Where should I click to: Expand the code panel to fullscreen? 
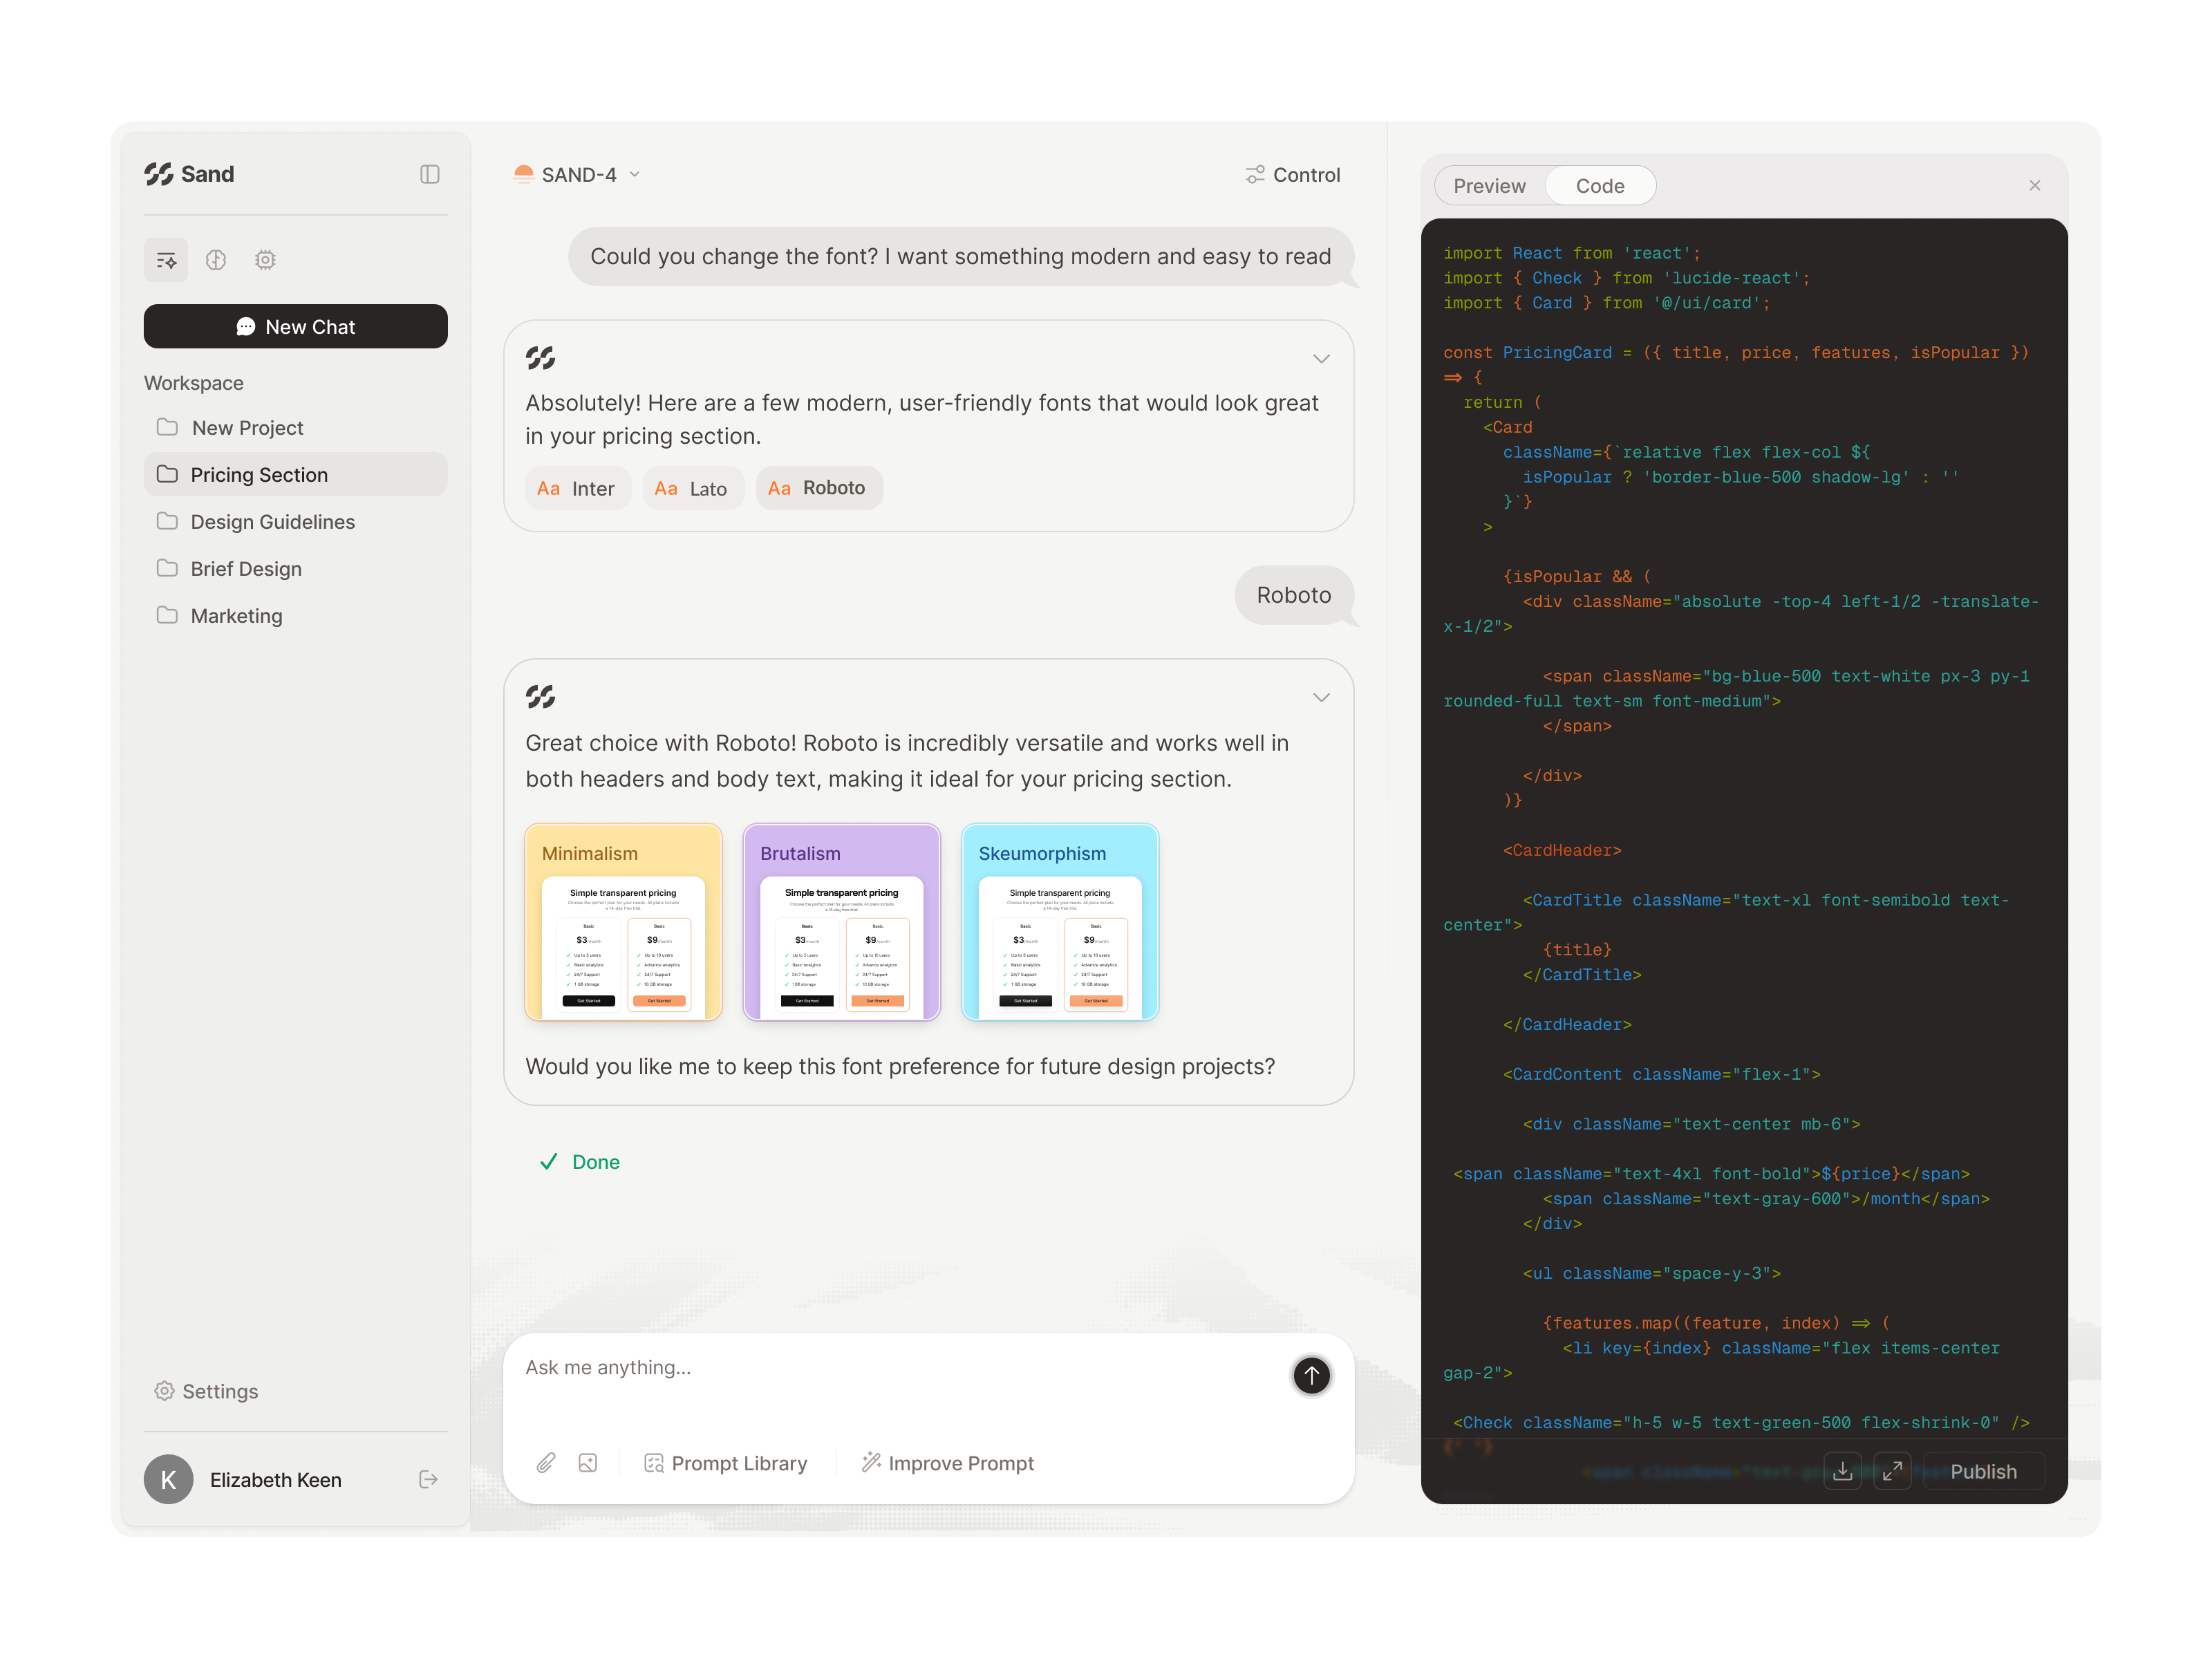pyautogui.click(x=1892, y=1471)
